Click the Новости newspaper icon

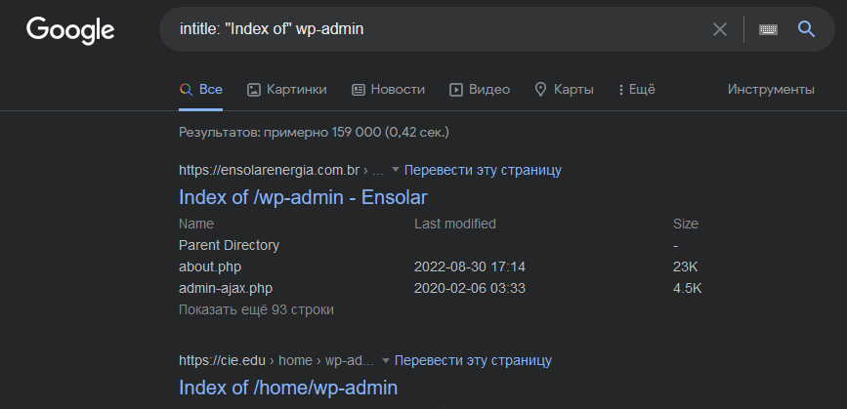coord(359,90)
